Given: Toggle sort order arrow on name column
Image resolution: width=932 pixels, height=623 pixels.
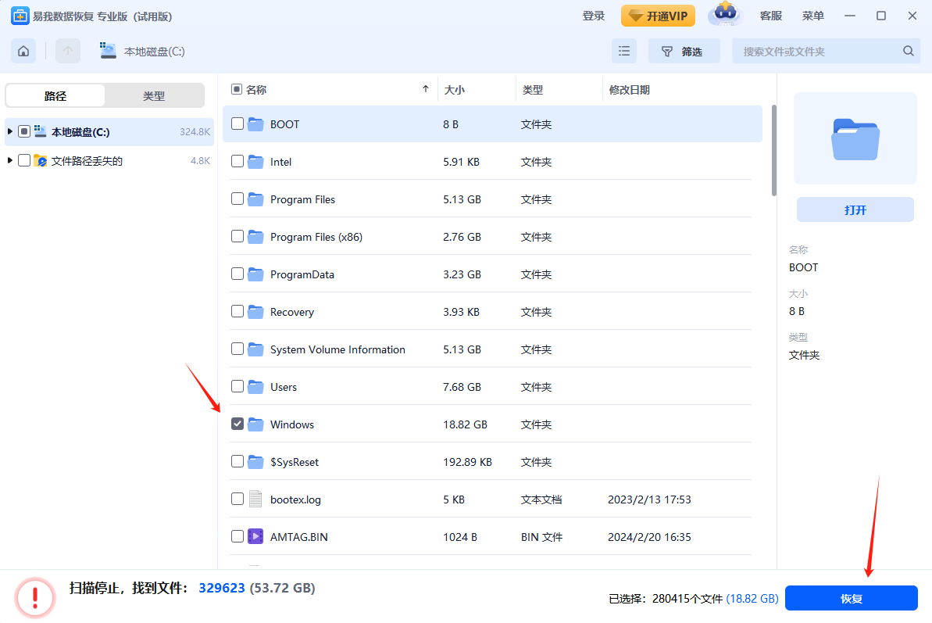Looking at the screenshot, I should [425, 90].
